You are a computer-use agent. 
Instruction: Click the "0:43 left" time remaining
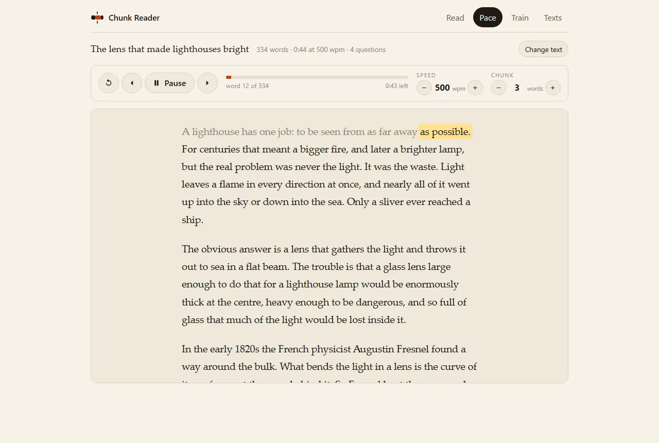tap(396, 86)
